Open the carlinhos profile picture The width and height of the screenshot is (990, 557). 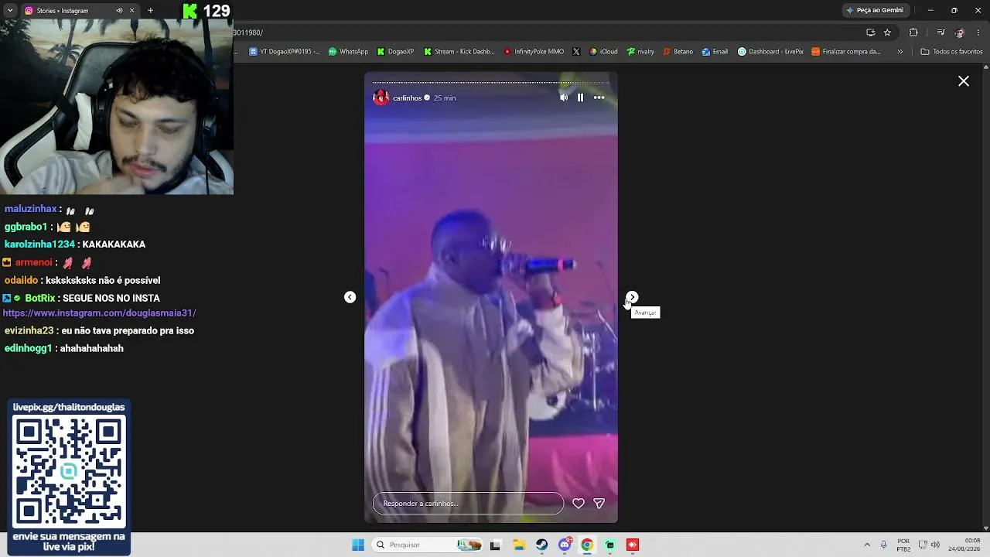pos(381,97)
